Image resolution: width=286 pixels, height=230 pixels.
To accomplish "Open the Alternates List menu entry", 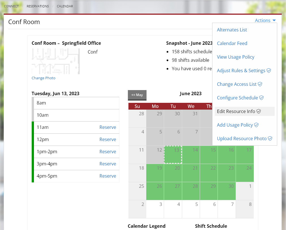I will [x=232, y=30].
